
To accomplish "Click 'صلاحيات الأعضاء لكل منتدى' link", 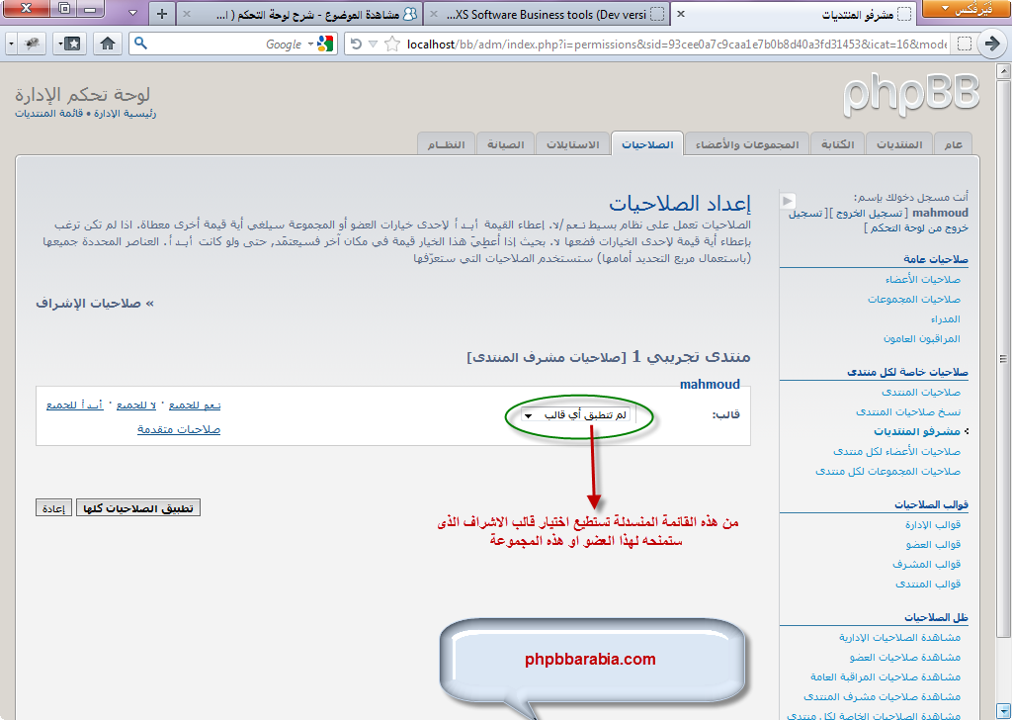I will (895, 451).
